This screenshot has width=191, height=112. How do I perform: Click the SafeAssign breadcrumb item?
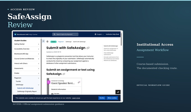coord(69,42)
